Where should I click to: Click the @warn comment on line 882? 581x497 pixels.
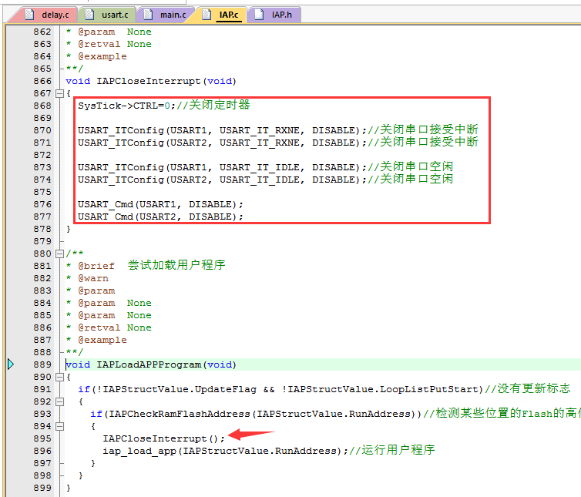point(93,278)
